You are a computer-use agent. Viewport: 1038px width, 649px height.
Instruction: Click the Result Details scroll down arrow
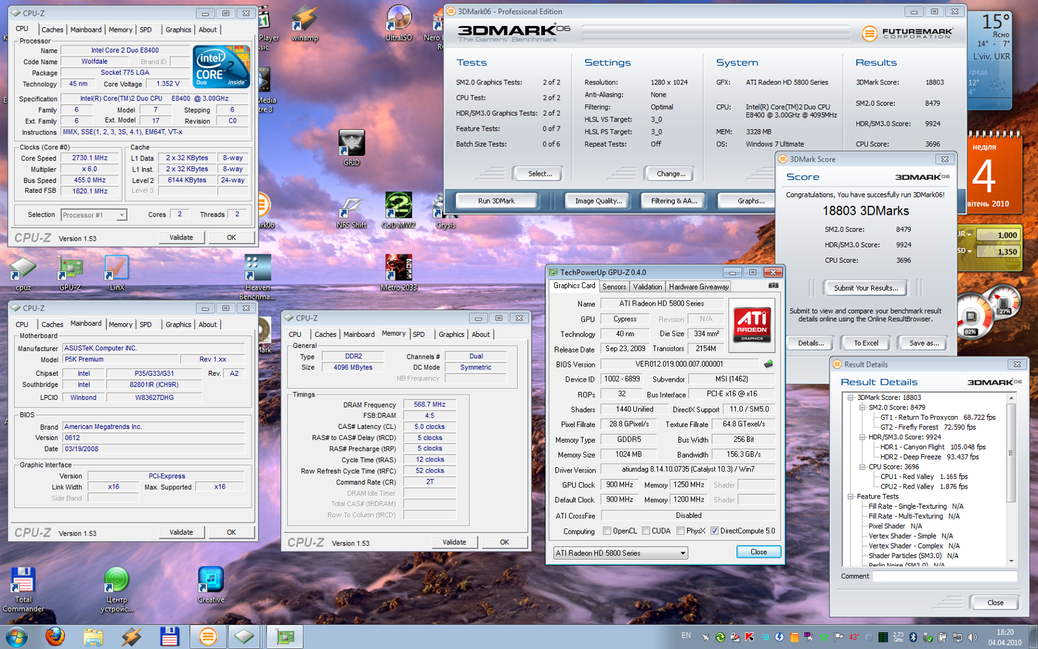[1011, 561]
